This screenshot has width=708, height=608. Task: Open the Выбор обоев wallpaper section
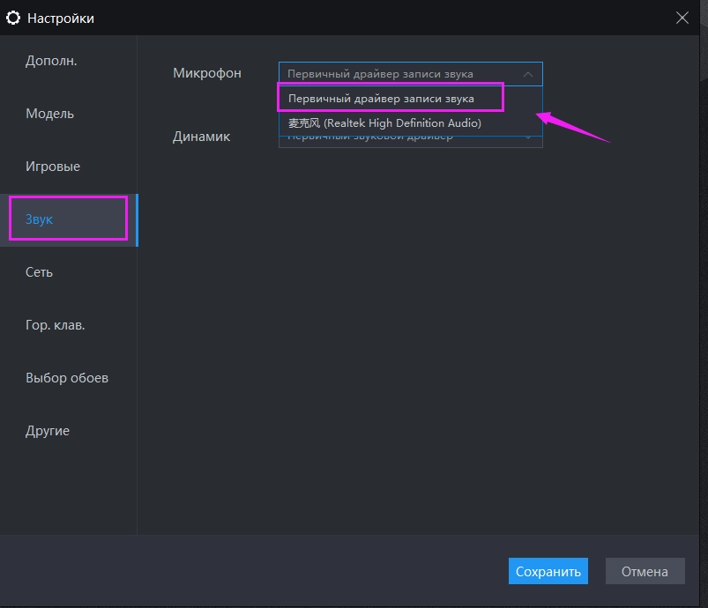click(x=67, y=378)
